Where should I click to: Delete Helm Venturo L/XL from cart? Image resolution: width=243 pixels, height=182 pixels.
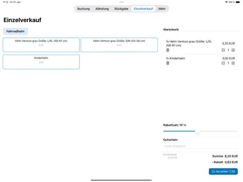[x=168, y=50]
